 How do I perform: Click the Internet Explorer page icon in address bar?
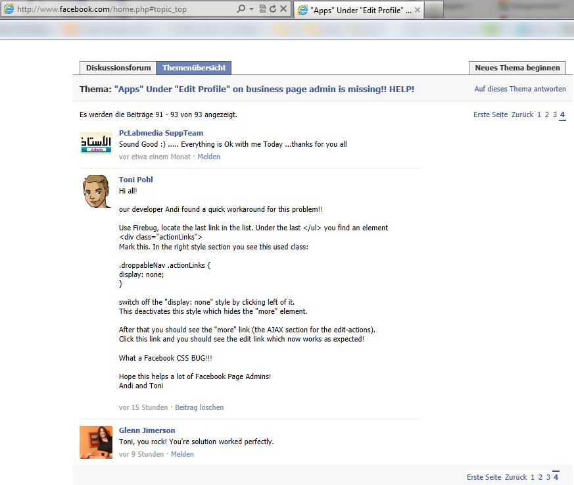point(9,9)
